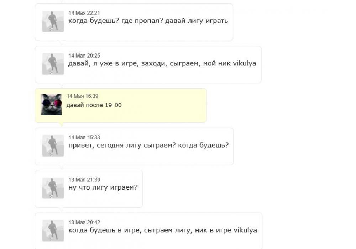Click footballer avatar beside 14 Мая 22:21 message

point(53,21)
